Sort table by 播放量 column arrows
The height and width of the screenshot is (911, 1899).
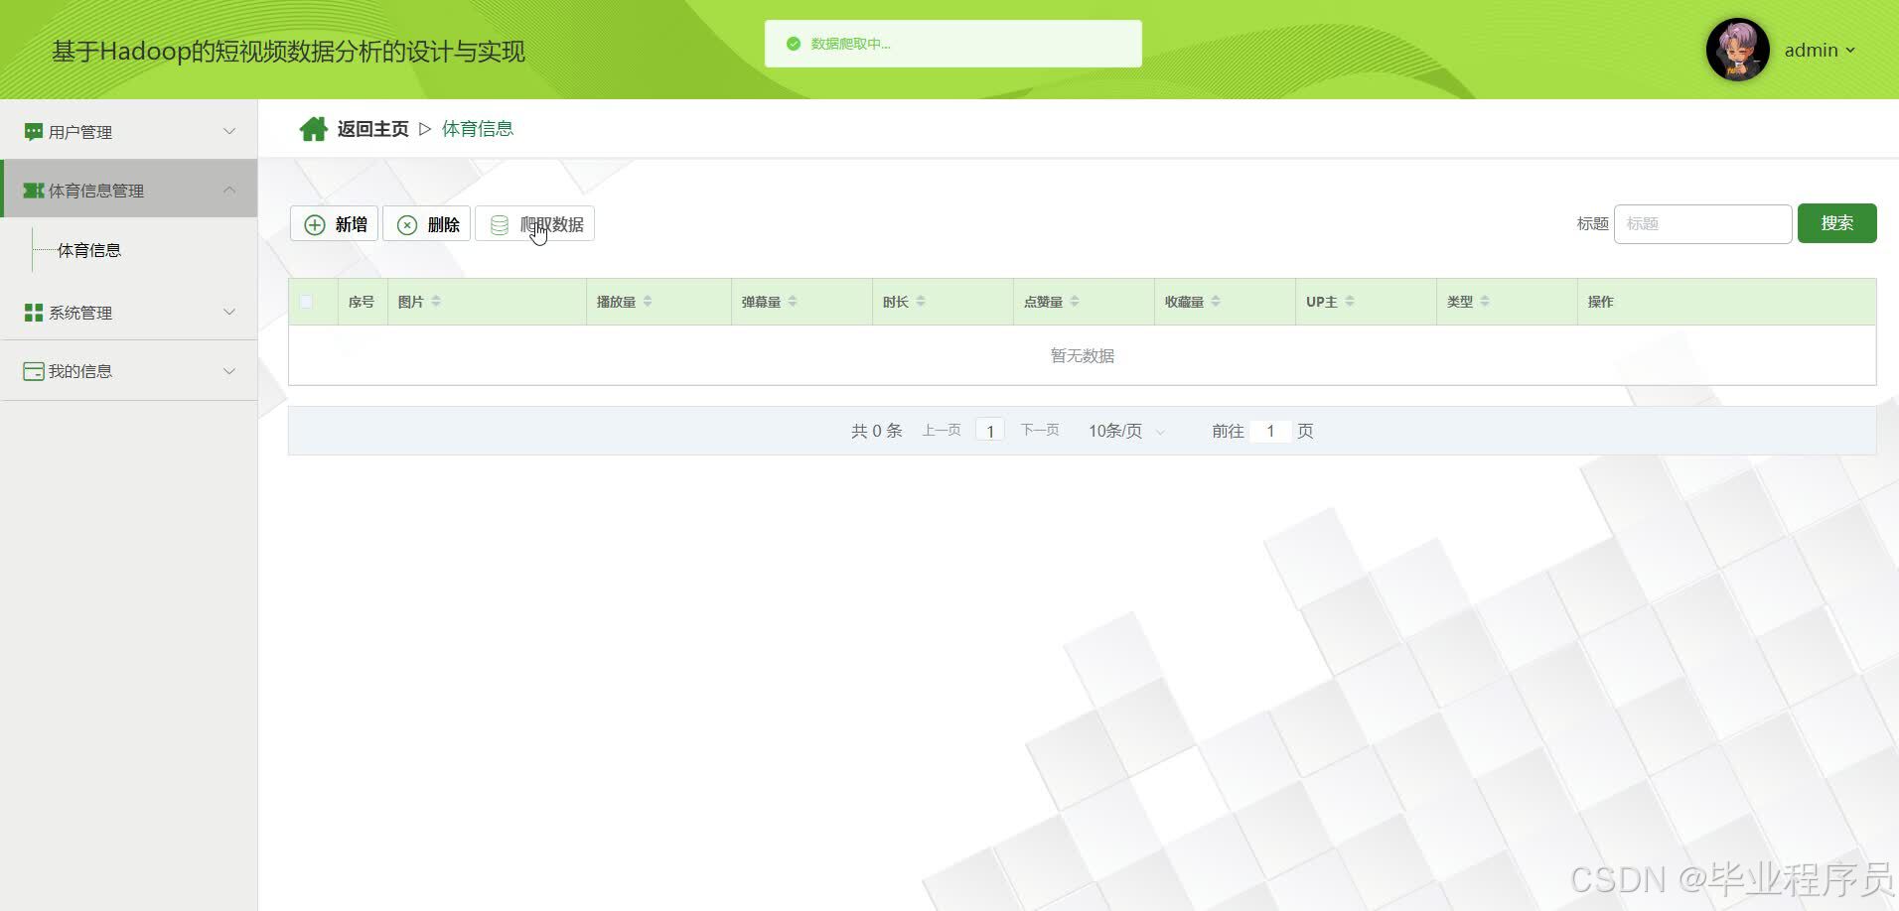click(648, 302)
